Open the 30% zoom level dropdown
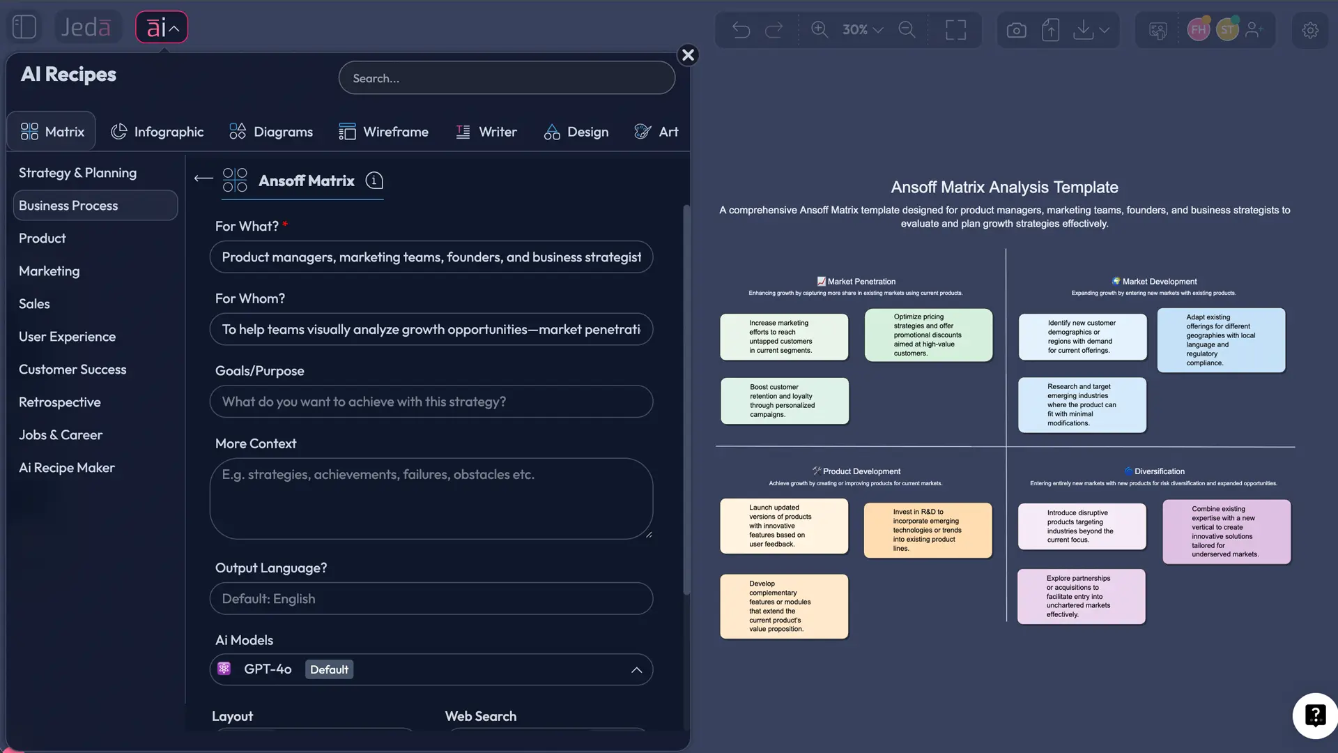The height and width of the screenshot is (753, 1338). tap(861, 30)
